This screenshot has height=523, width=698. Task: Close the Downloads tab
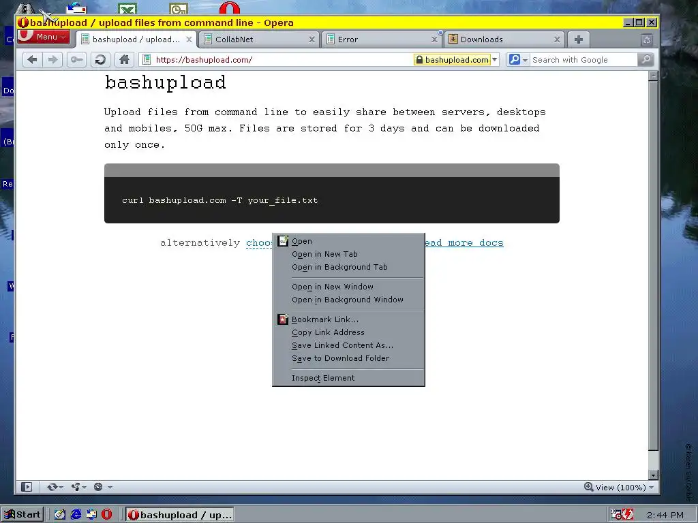pyautogui.click(x=557, y=39)
